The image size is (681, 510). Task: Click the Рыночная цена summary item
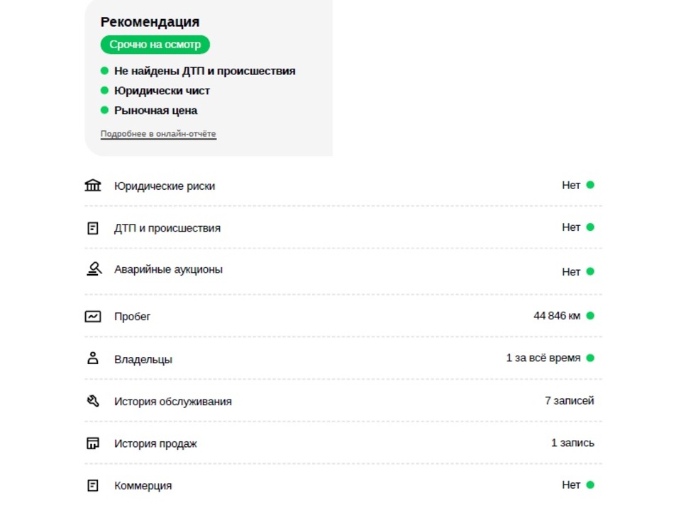click(155, 110)
